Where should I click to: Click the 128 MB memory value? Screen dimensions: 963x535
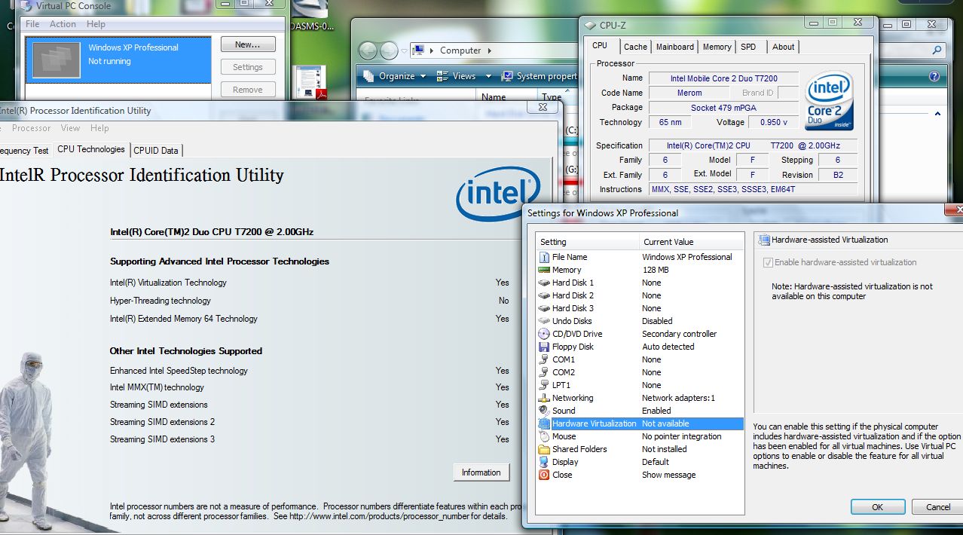655,270
